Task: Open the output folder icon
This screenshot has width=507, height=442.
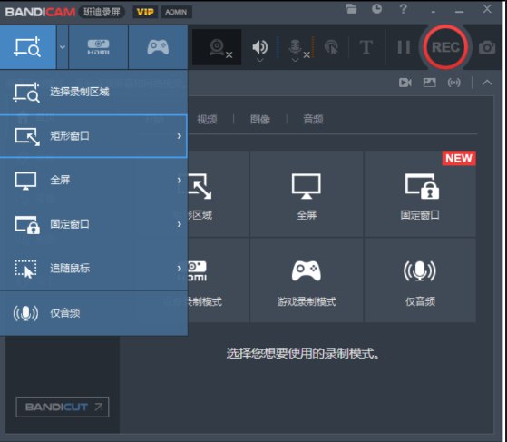Action: [351, 9]
